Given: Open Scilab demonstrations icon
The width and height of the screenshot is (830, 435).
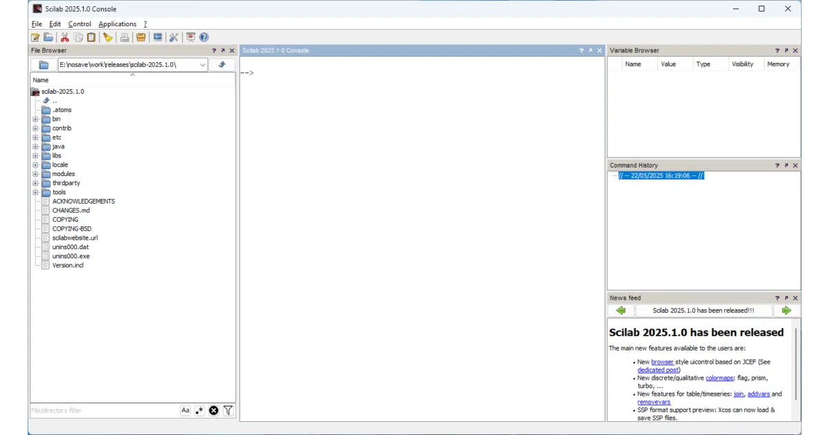Looking at the screenshot, I should (191, 37).
